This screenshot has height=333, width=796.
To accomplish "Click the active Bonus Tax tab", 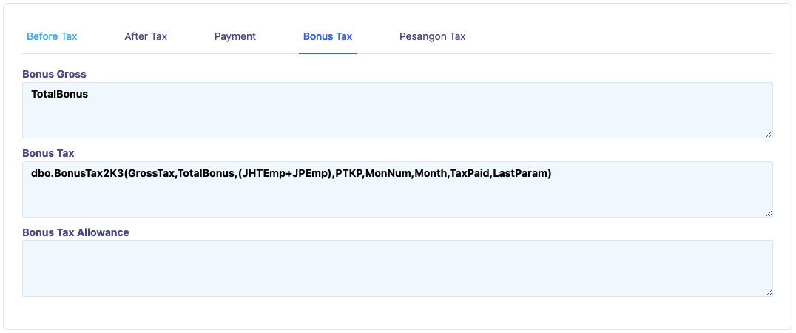I will click(x=328, y=36).
